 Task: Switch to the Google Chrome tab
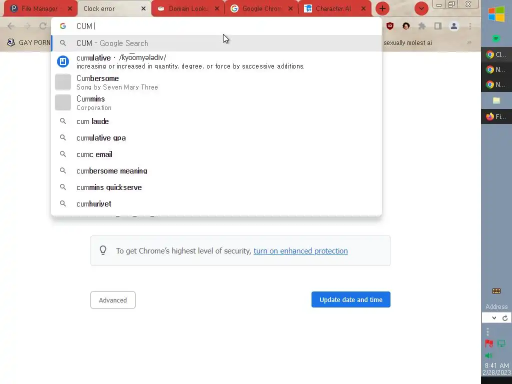(261, 9)
